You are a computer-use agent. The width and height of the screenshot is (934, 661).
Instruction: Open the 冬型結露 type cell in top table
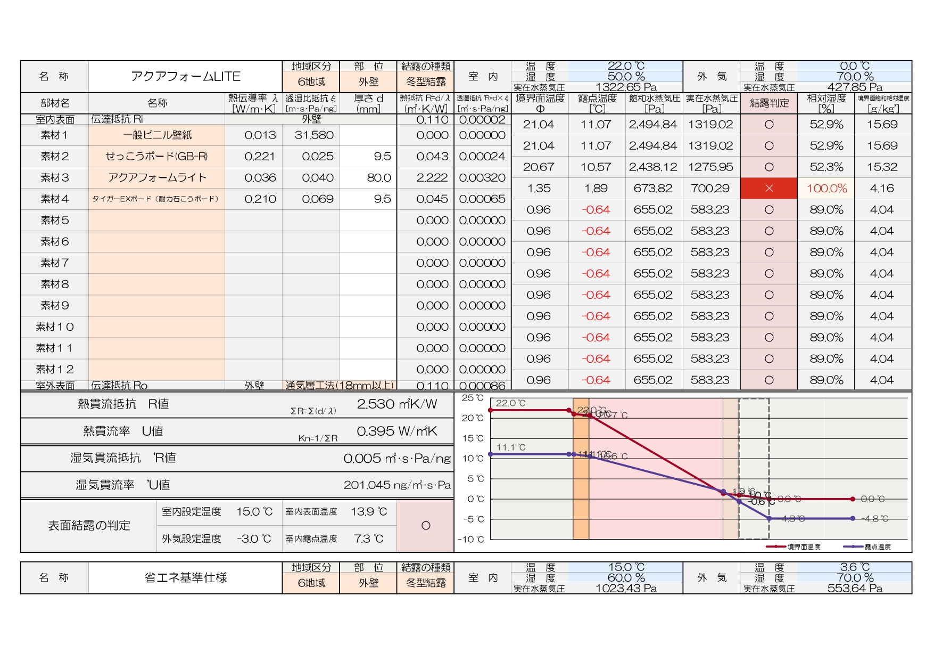425,81
